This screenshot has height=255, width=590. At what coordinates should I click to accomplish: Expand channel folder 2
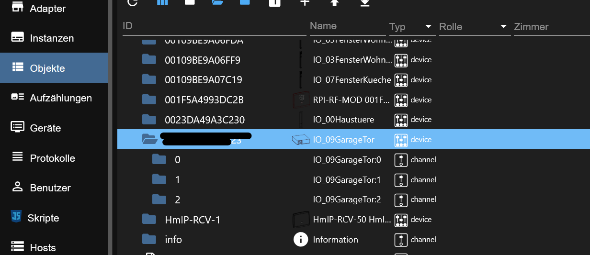point(159,199)
